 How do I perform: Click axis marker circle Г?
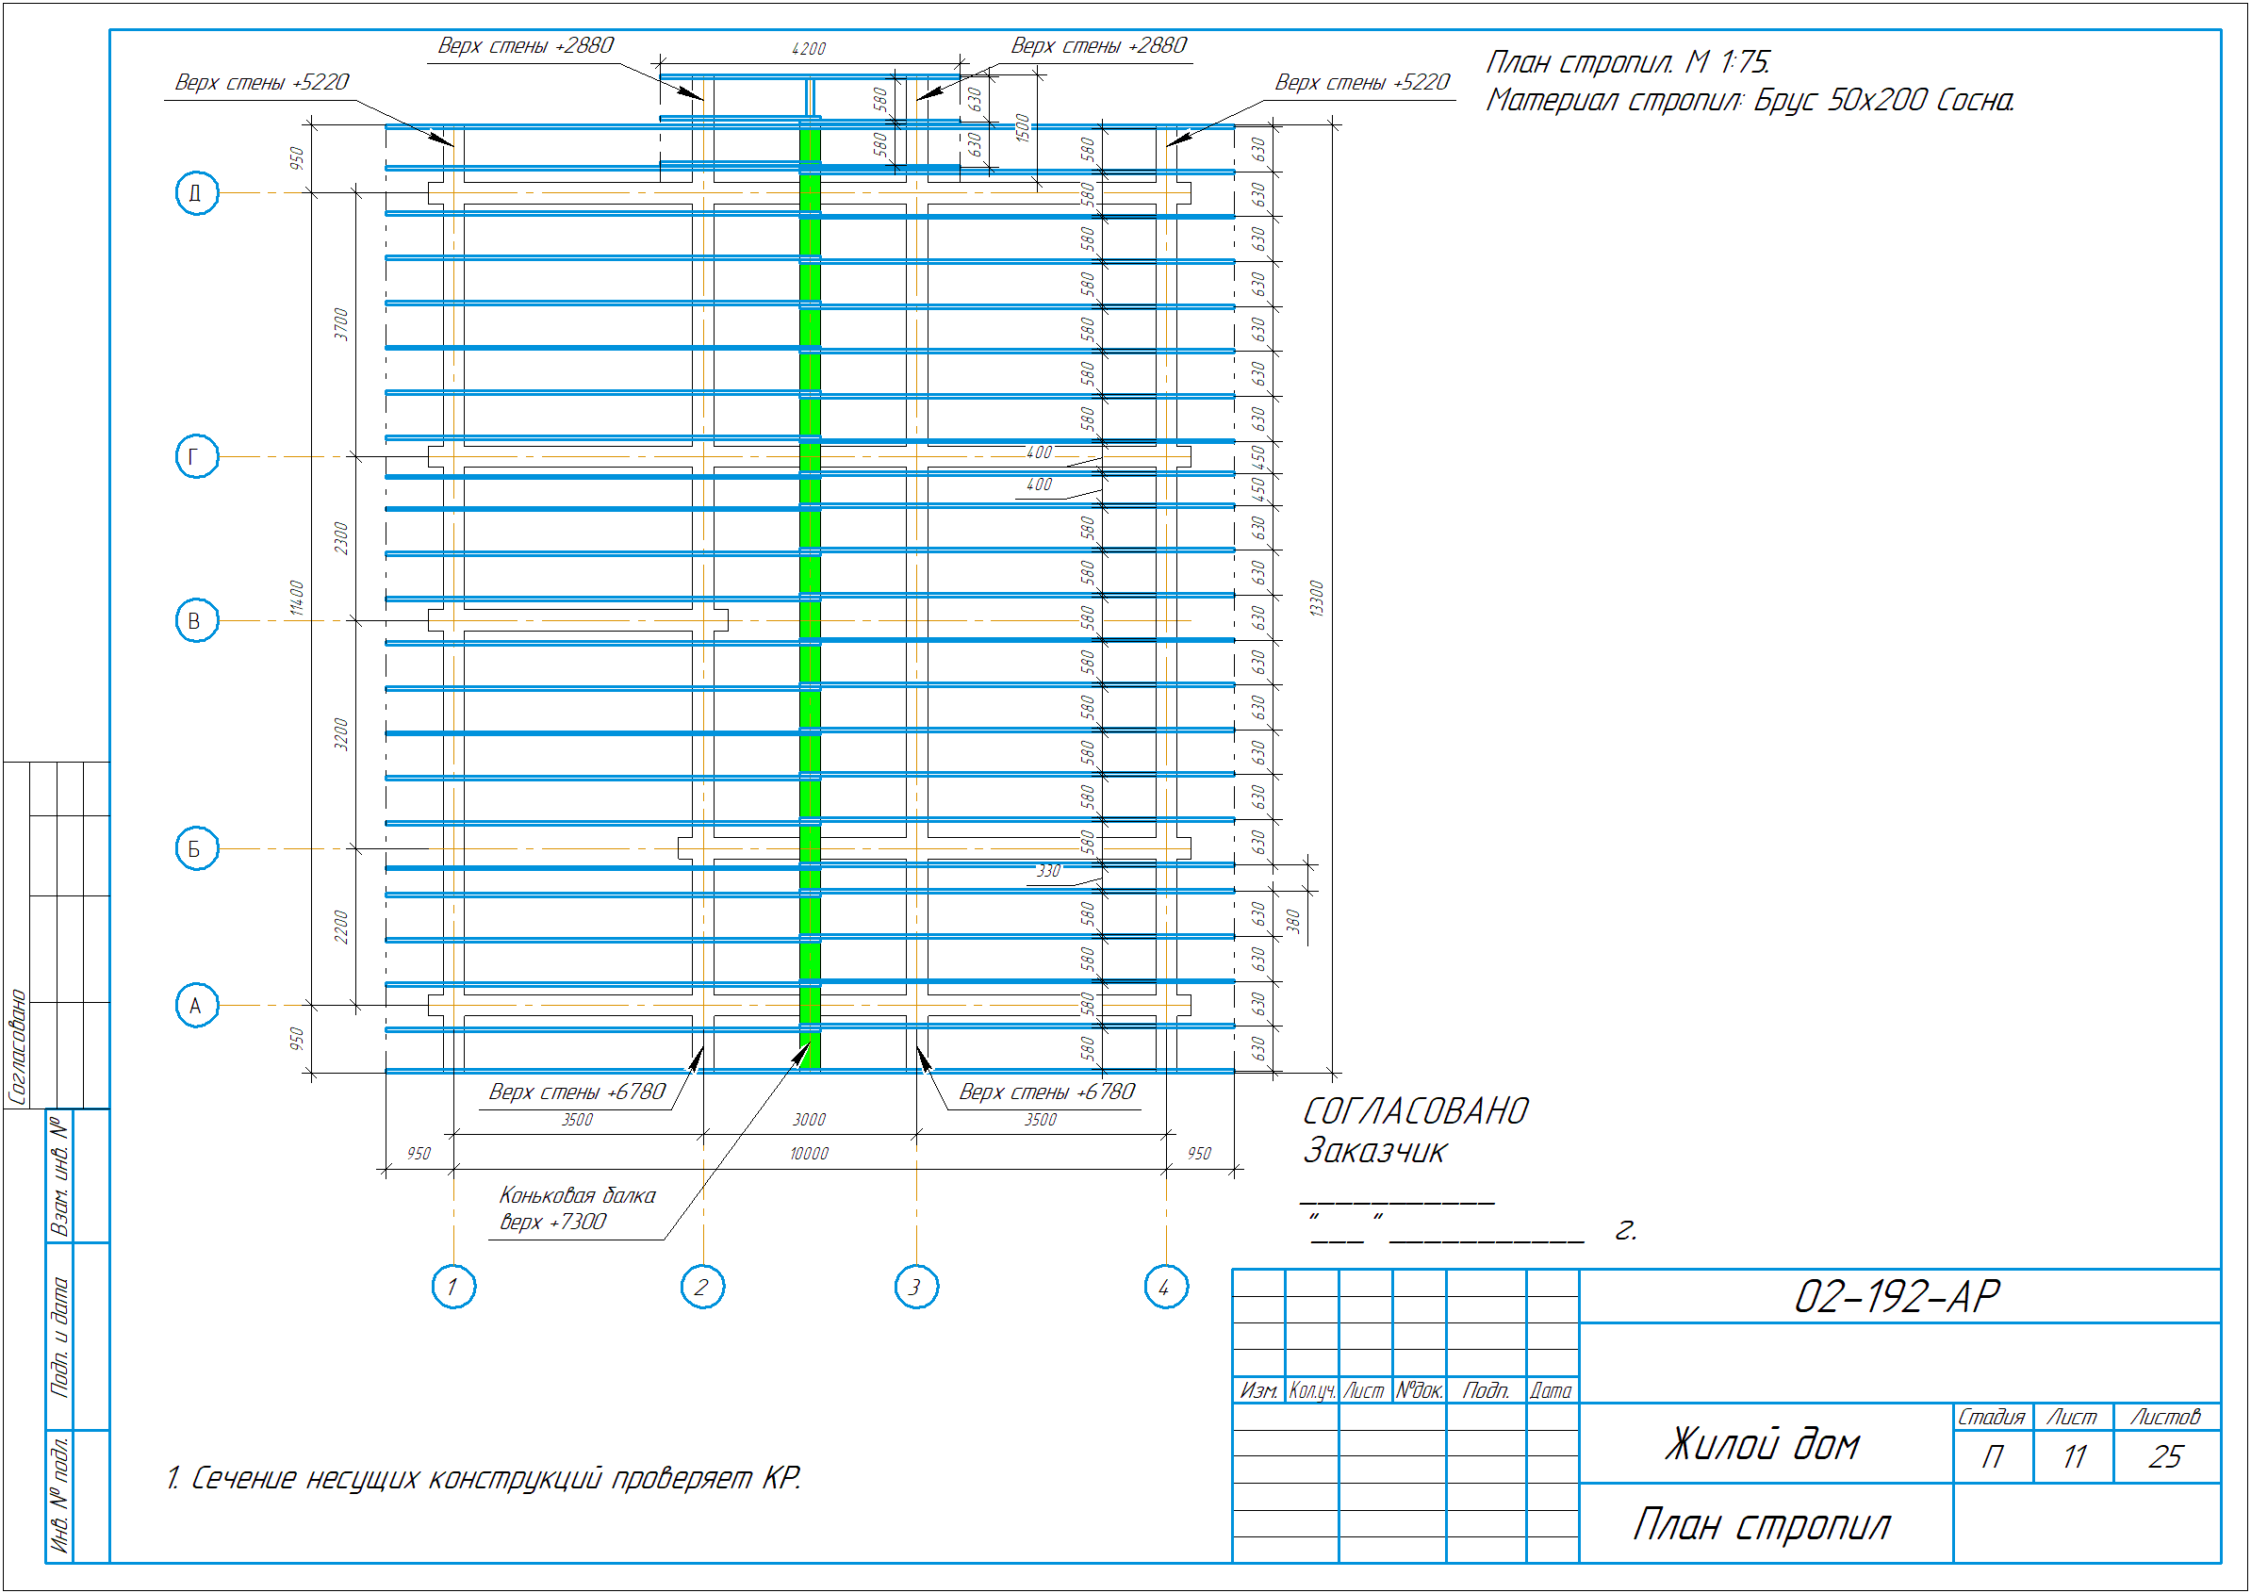point(196,457)
